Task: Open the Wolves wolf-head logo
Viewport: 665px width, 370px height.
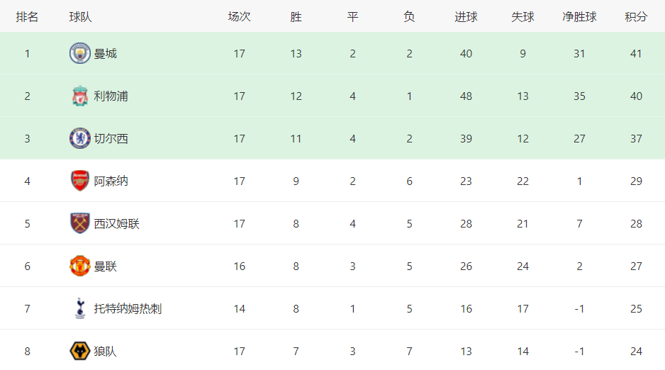Action: click(79, 351)
